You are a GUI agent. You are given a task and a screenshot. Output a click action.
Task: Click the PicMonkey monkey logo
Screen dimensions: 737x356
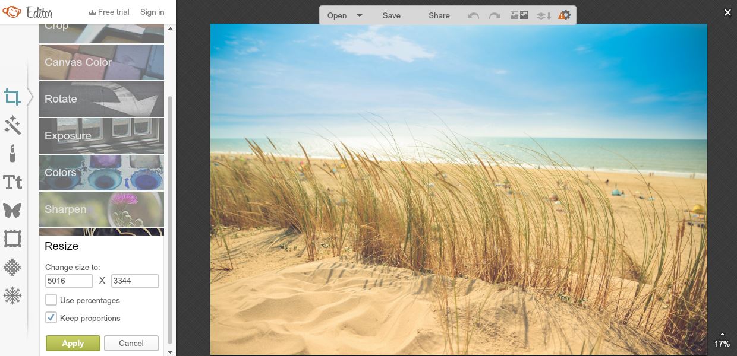[12, 12]
